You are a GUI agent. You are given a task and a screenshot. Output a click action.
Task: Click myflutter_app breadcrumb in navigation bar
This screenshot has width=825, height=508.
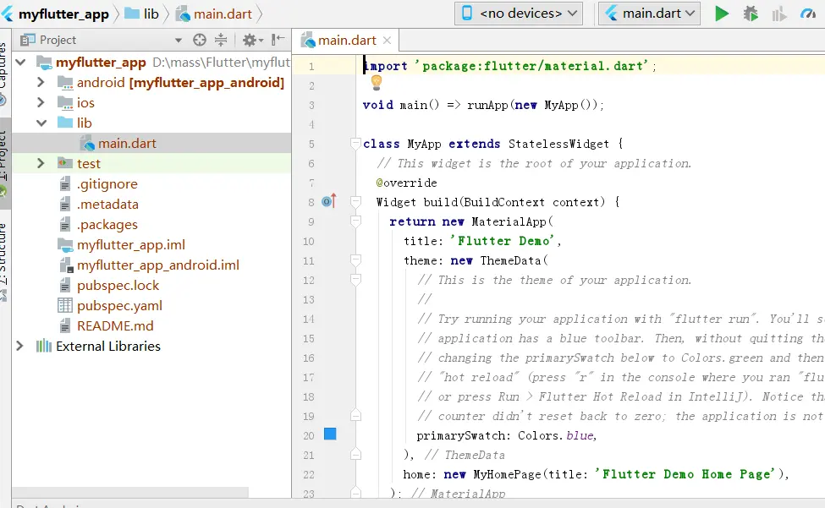[x=63, y=14]
